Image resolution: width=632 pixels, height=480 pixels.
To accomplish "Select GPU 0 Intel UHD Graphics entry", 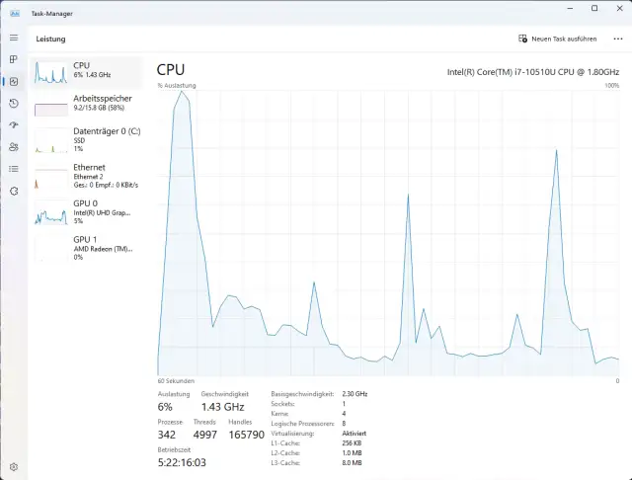I will click(86, 212).
